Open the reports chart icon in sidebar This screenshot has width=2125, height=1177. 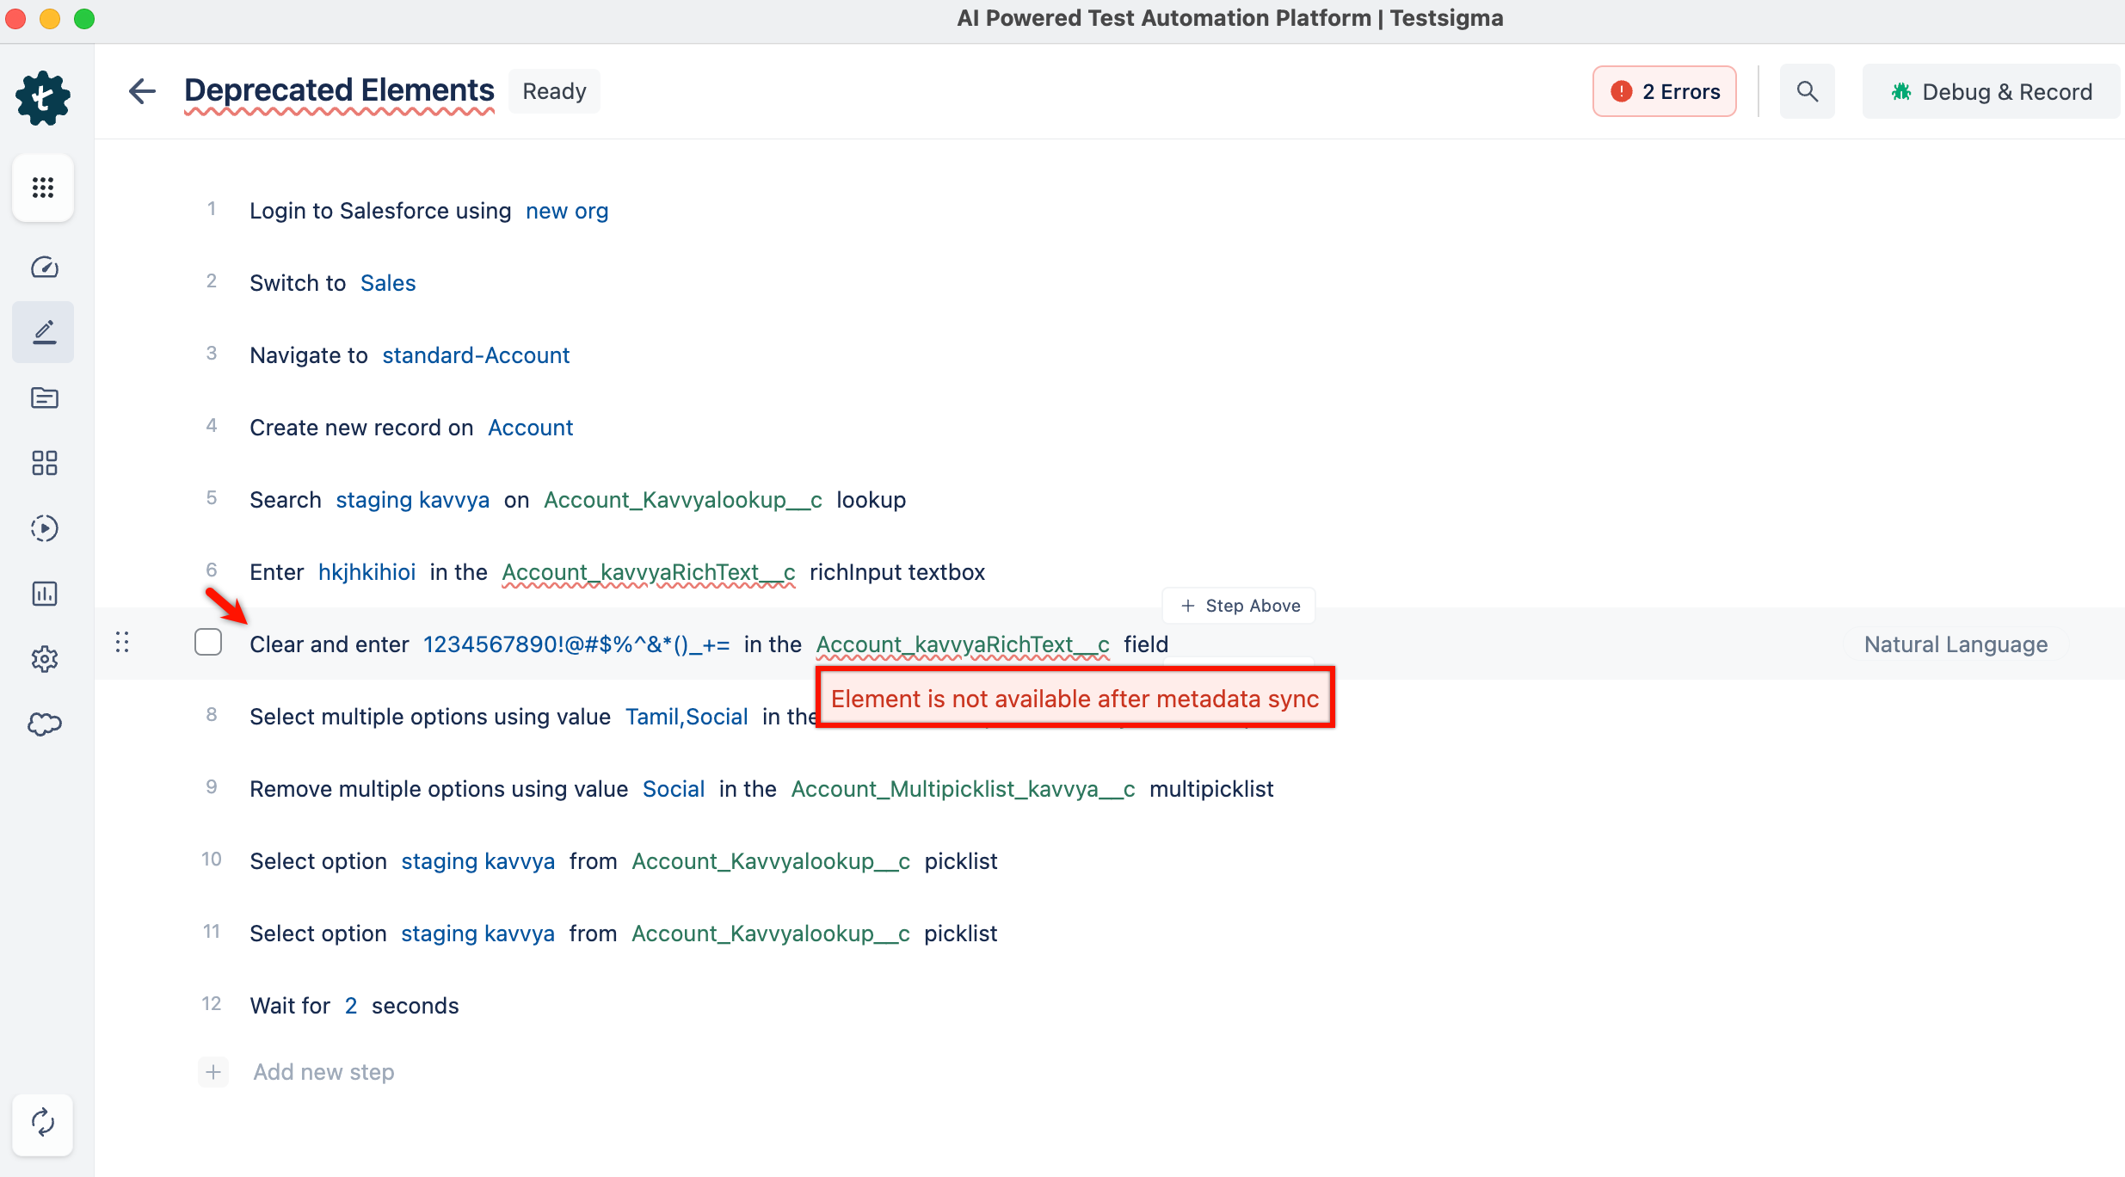click(x=44, y=594)
